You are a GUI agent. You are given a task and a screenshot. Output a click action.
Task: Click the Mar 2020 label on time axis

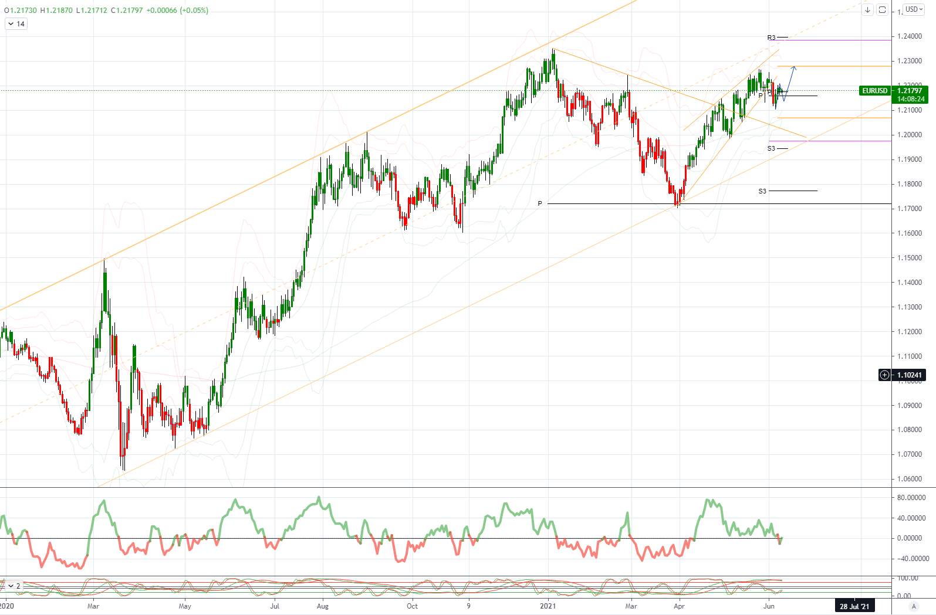tap(93, 606)
